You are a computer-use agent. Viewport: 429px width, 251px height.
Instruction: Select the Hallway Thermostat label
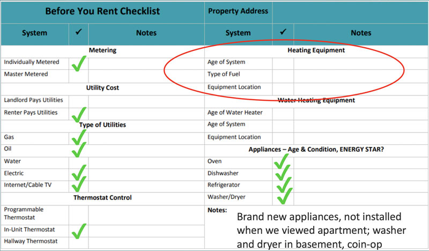31,241
